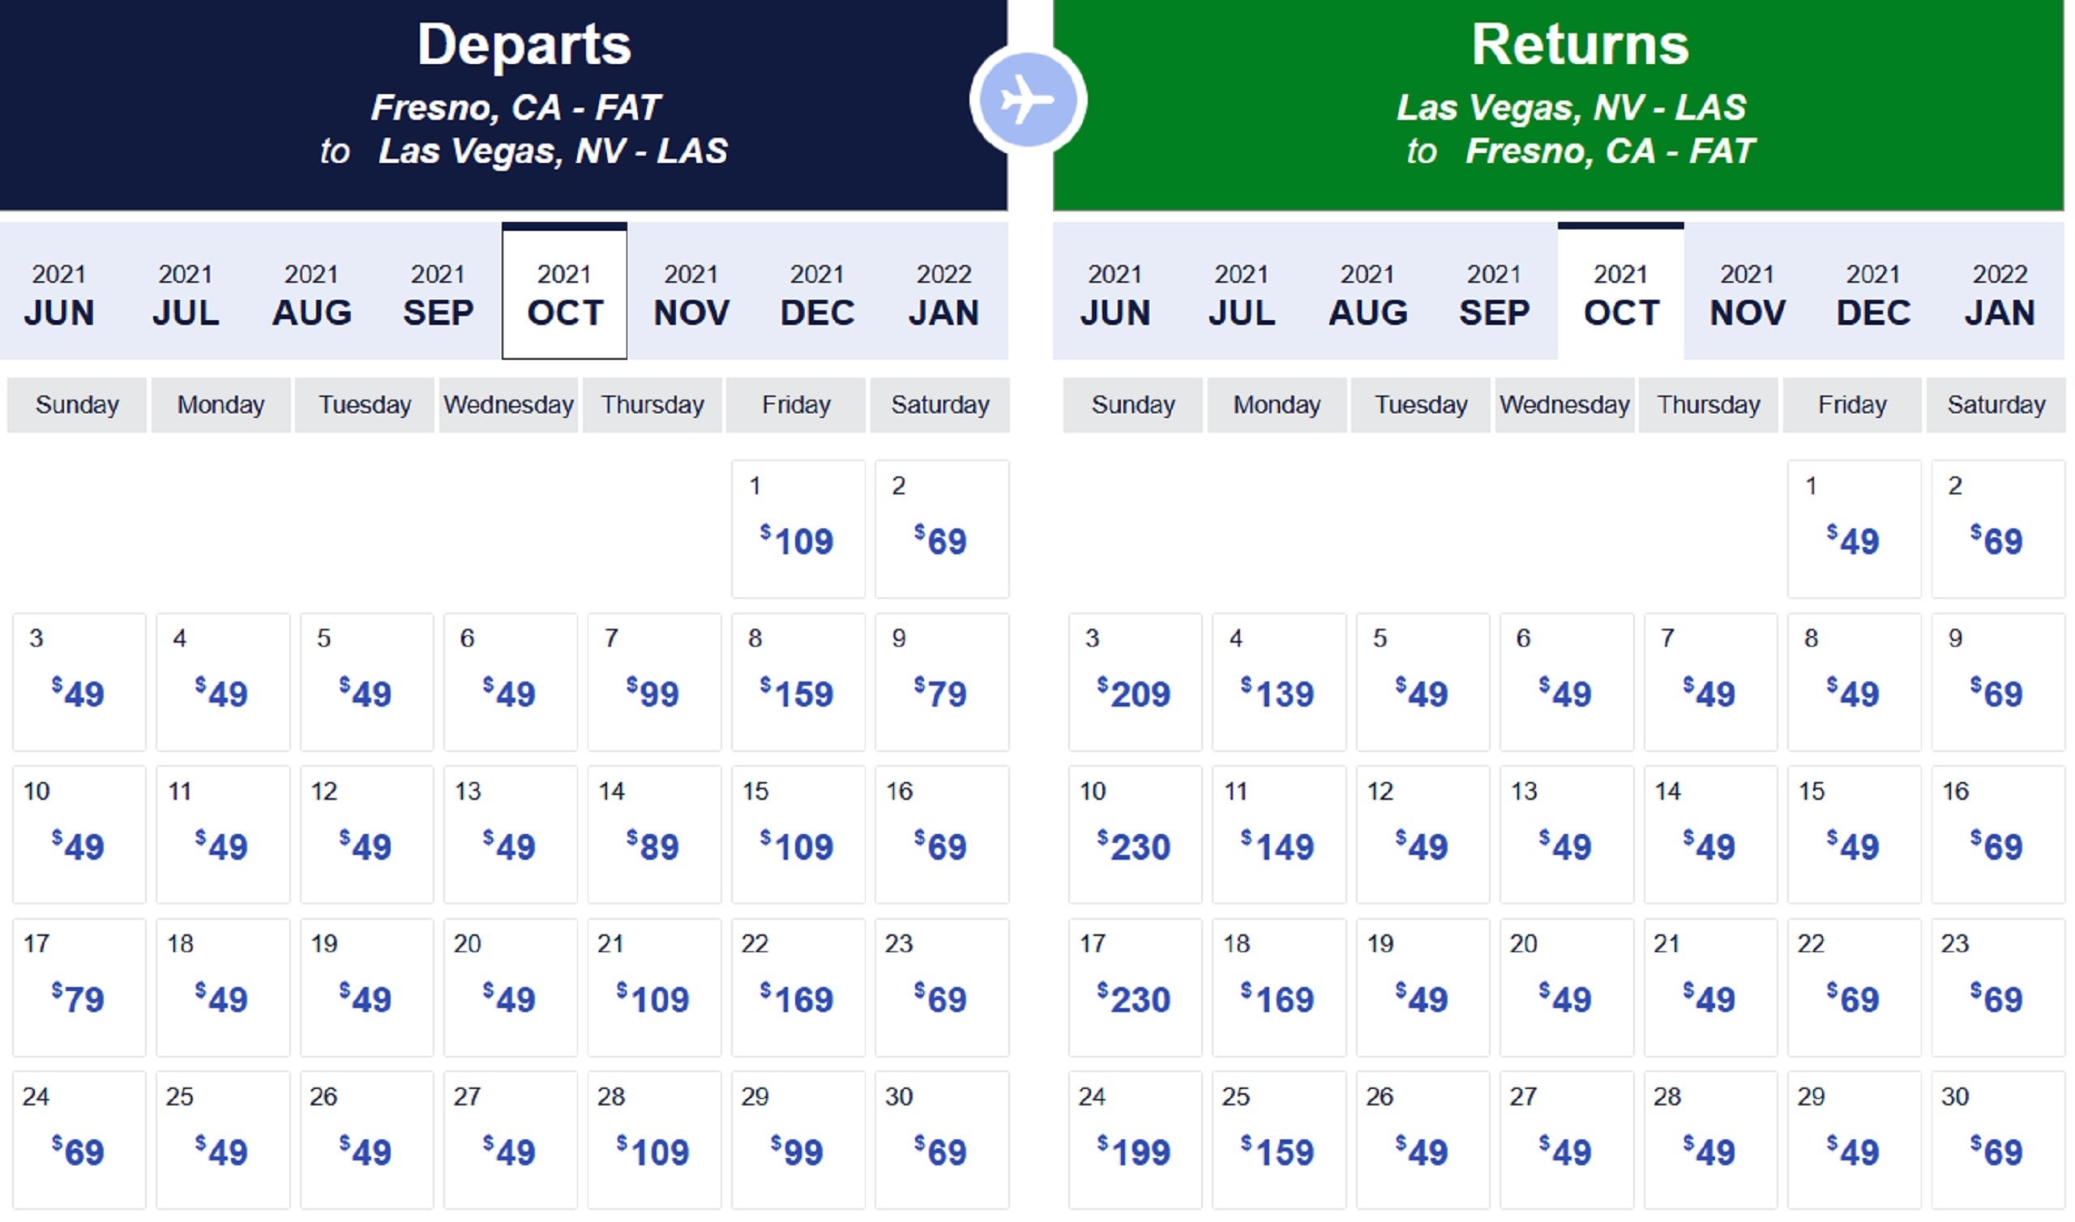Choose October 1 return at $49
Screen dimensions: 2075x1222
tap(1854, 529)
